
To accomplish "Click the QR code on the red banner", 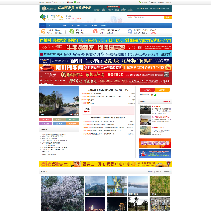I will point(166,74).
